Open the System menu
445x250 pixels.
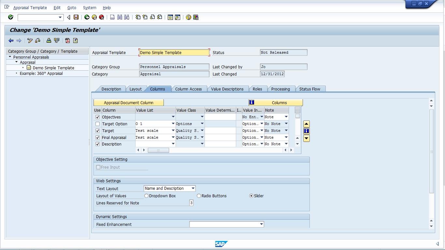(90, 7)
